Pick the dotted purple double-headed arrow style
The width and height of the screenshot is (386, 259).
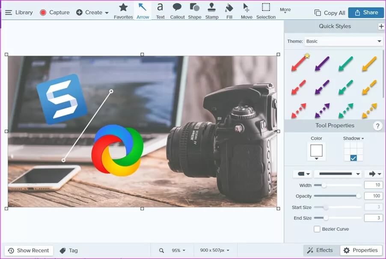tap(322, 111)
